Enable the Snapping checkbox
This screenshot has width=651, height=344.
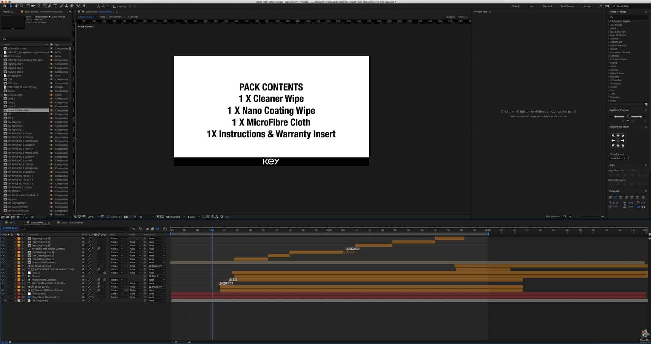[115, 6]
